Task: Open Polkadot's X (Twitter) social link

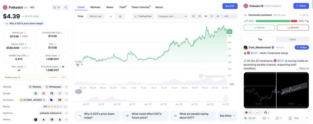Action: (x=36, y=93)
